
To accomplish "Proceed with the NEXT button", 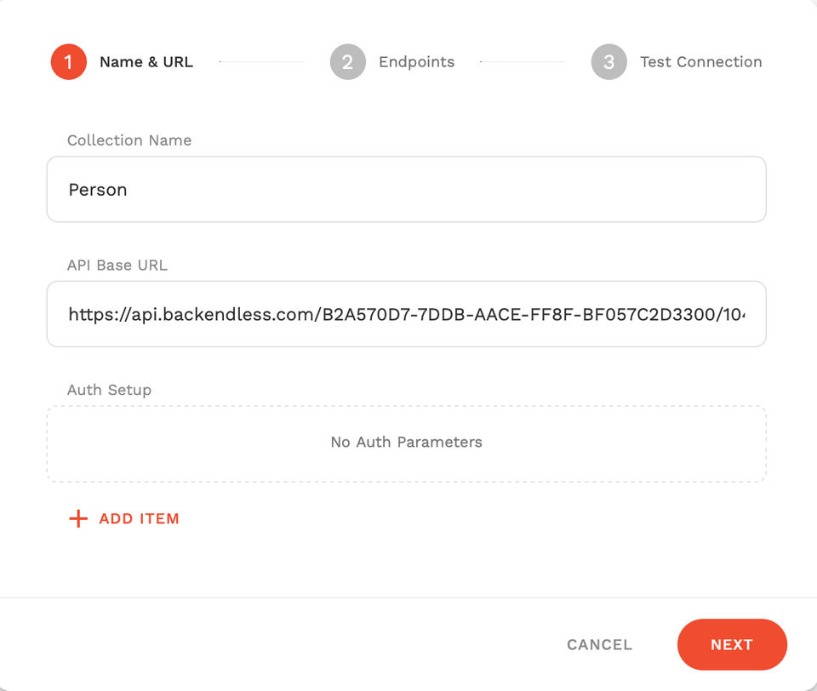I will pos(732,644).
